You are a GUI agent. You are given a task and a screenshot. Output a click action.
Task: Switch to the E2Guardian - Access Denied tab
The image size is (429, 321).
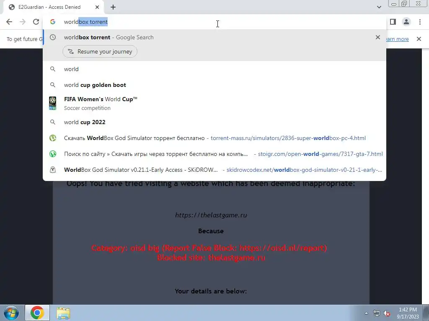point(53,7)
